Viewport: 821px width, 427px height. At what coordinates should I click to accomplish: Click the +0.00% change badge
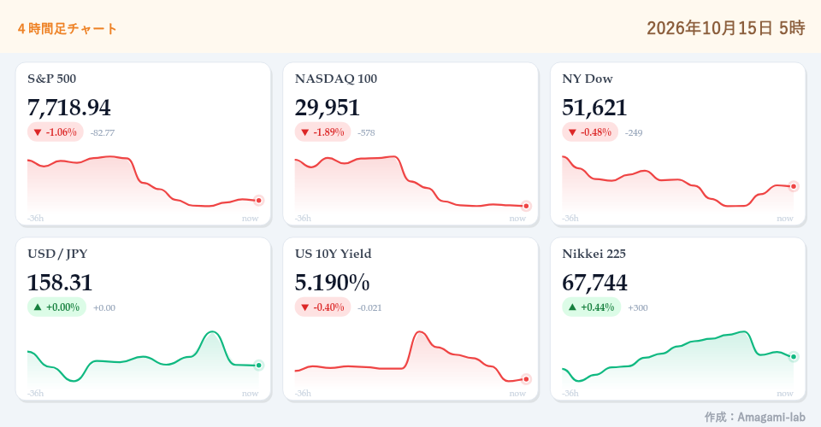[56, 307]
